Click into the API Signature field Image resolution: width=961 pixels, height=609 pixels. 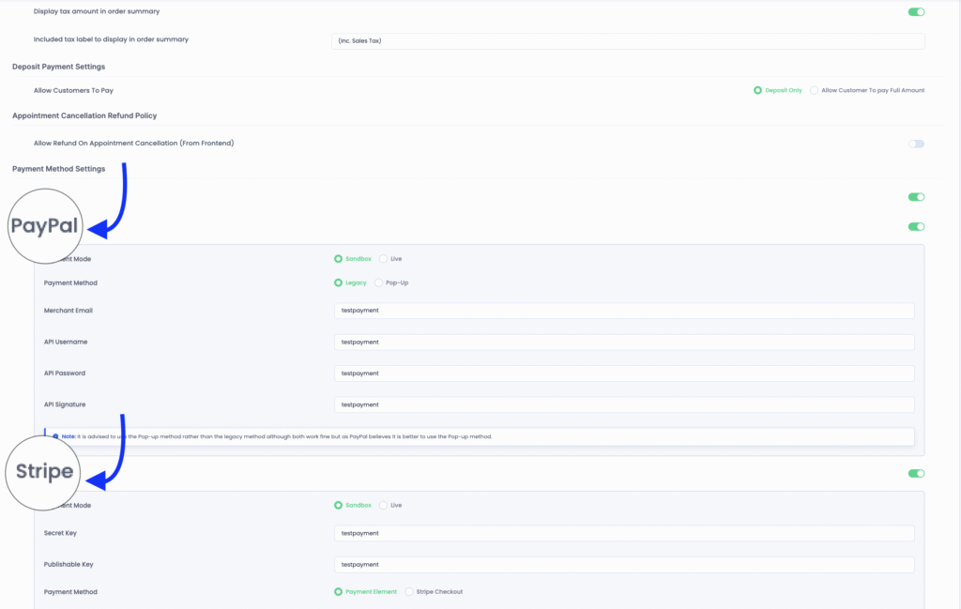[x=624, y=404]
